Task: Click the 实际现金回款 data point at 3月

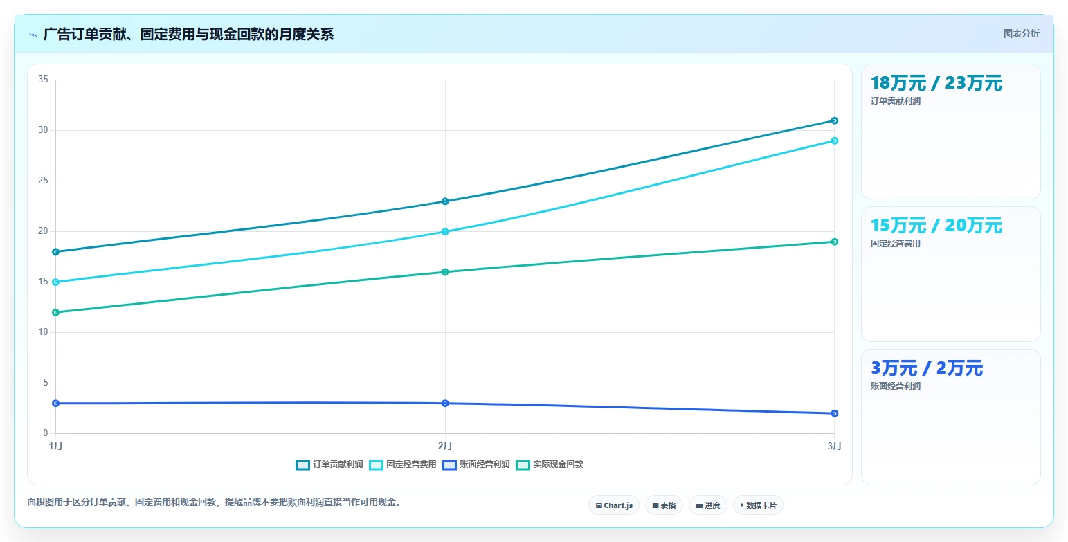Action: (x=834, y=242)
